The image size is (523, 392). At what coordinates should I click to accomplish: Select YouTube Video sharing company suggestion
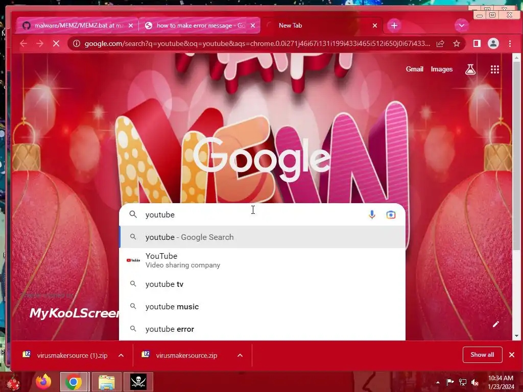click(263, 260)
